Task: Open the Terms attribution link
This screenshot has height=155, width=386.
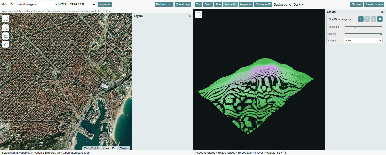Action: 124,148
